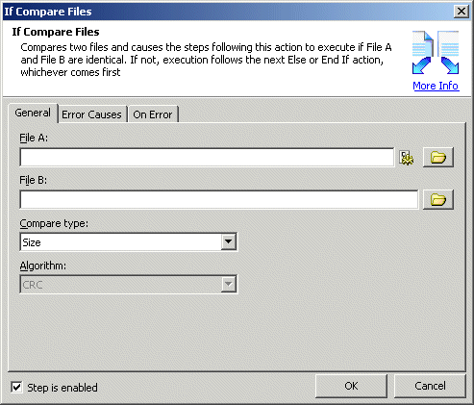
Task: Follow the More Info link
Action: (436, 86)
